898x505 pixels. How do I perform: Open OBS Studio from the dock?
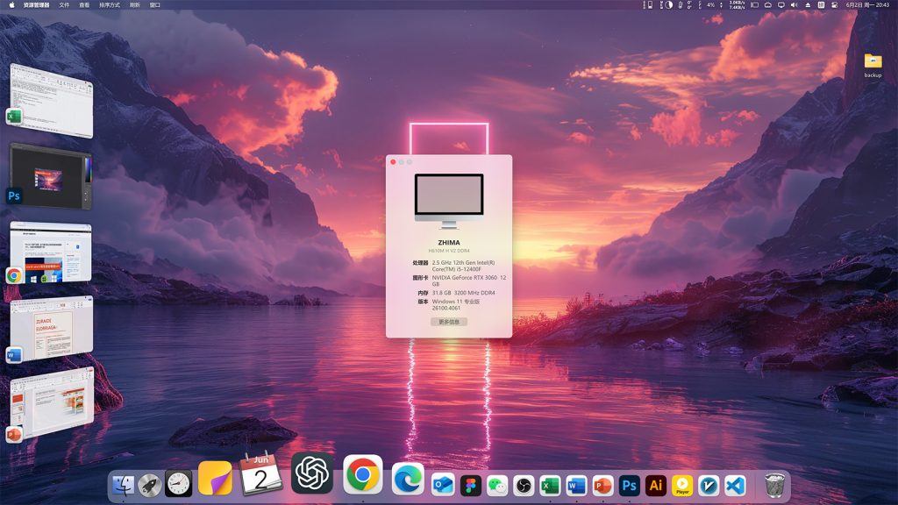[524, 486]
